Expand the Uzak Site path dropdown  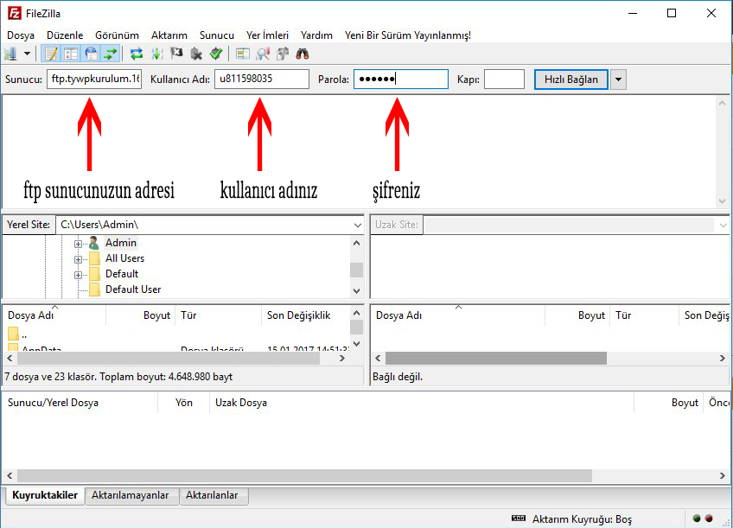click(723, 226)
